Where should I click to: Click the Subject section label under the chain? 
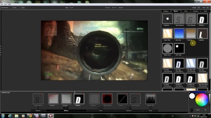tap(38, 111)
